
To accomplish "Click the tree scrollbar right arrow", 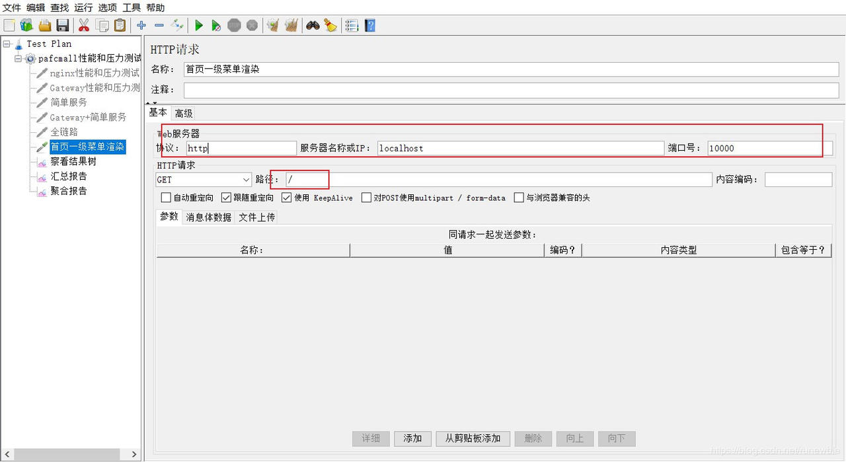I will (x=135, y=454).
